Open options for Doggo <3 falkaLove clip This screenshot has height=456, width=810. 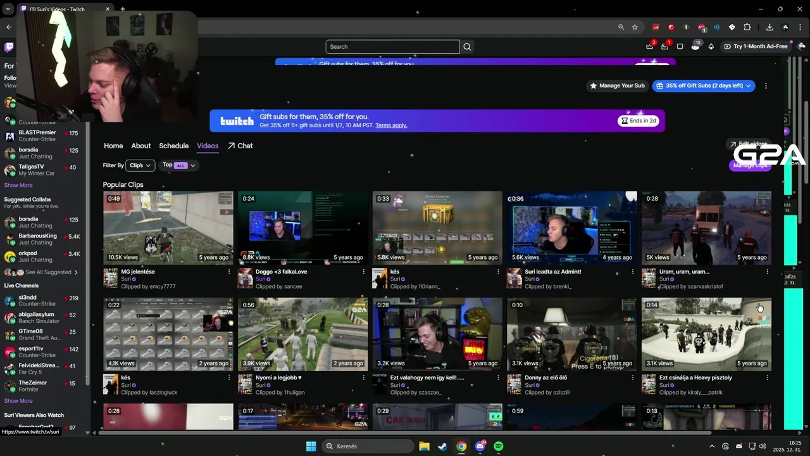363,272
